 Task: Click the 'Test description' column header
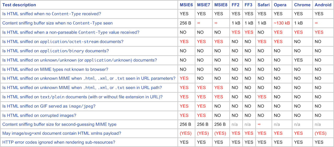click(x=19, y=5)
